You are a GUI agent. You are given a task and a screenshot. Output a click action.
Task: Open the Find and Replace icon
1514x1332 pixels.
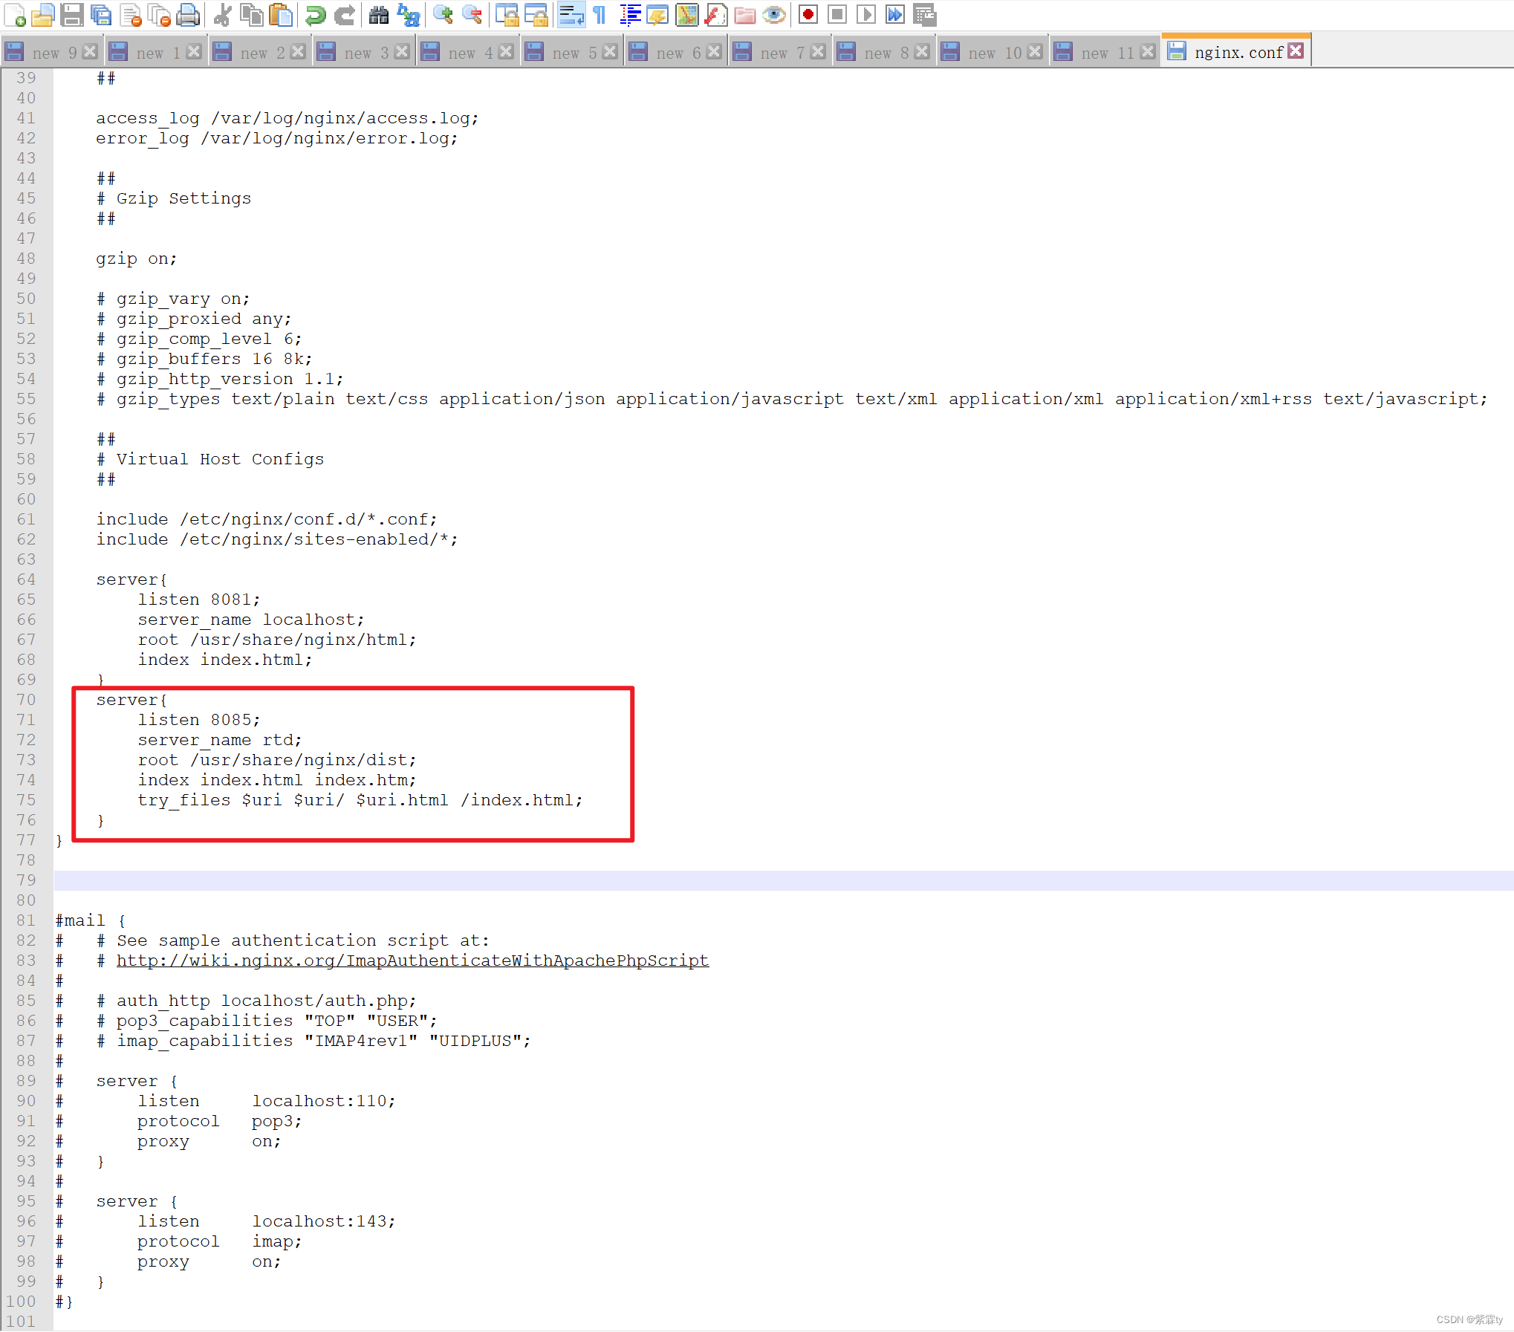click(x=409, y=14)
